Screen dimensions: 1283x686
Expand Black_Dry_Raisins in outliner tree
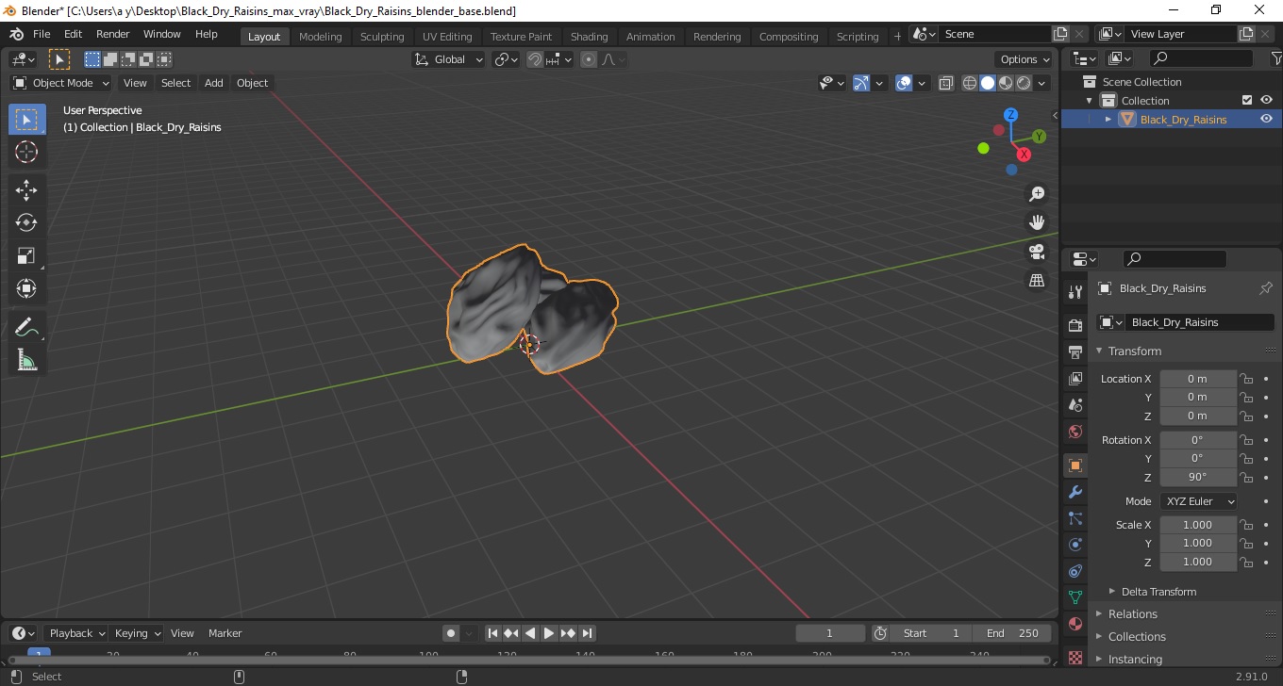pyautogui.click(x=1108, y=119)
